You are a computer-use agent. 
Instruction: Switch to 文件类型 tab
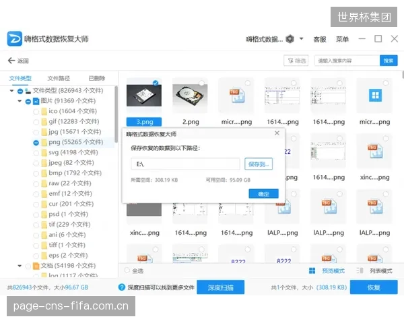coord(20,78)
